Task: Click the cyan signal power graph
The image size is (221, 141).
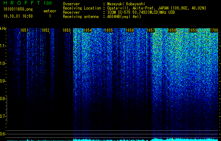Action: [112, 140]
